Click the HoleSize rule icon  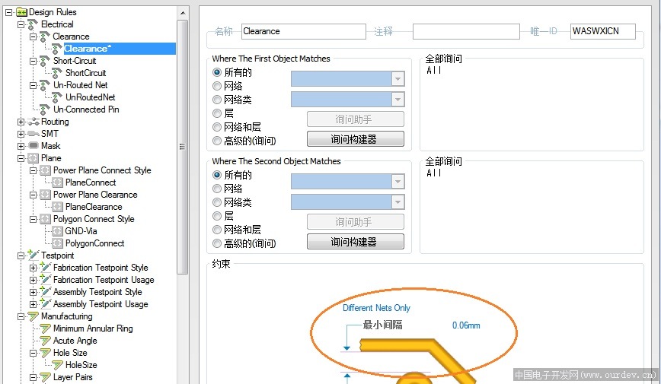pos(58,365)
